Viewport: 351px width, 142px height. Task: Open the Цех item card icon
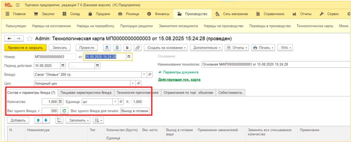pyautogui.click(x=138, y=84)
